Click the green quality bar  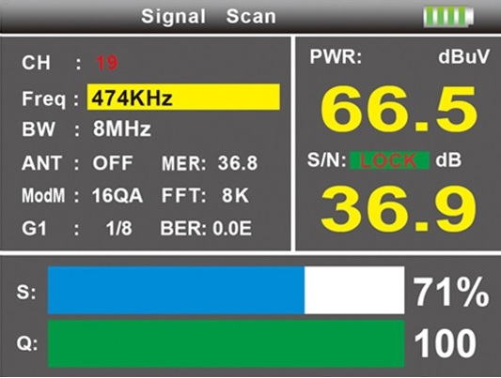pyautogui.click(x=227, y=344)
